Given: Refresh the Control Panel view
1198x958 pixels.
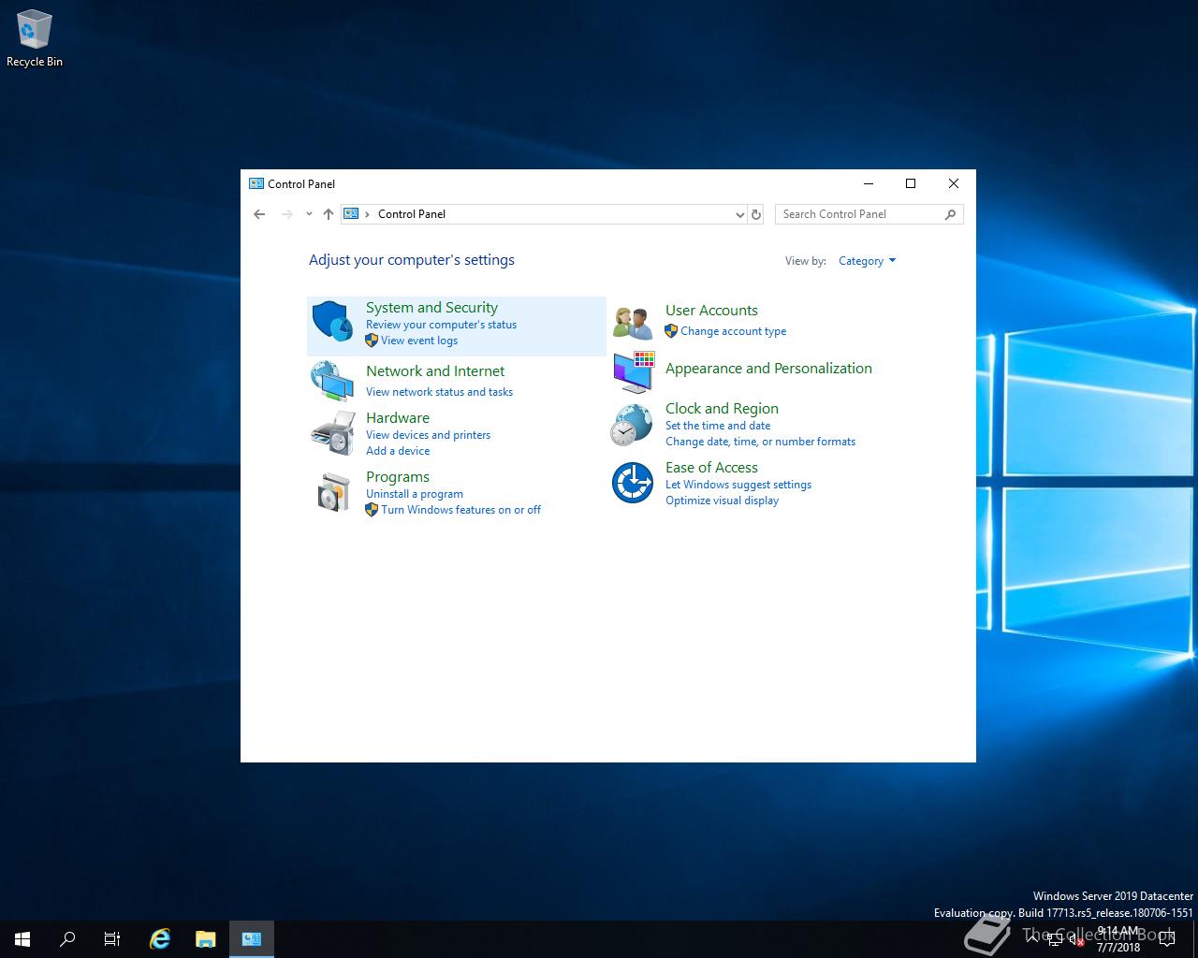Looking at the screenshot, I should 756,214.
